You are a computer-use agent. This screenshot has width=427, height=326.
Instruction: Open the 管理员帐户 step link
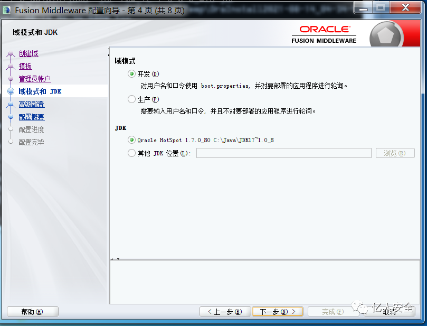pyautogui.click(x=35, y=79)
